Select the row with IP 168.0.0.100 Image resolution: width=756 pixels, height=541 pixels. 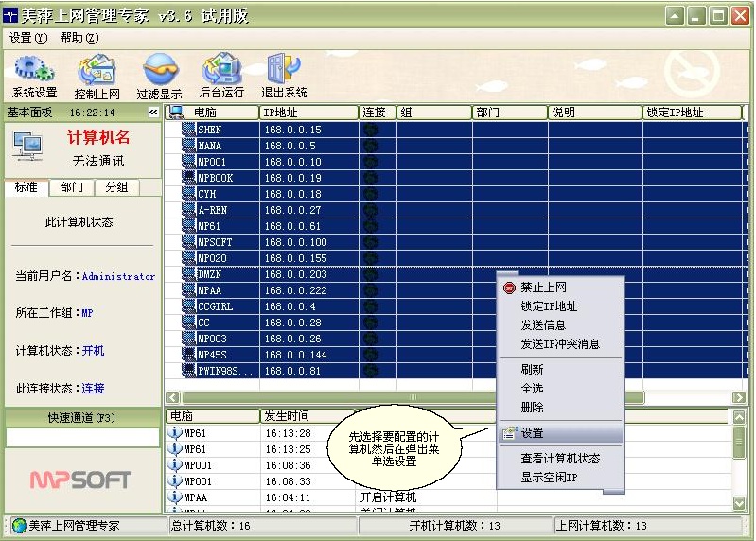[x=456, y=242]
